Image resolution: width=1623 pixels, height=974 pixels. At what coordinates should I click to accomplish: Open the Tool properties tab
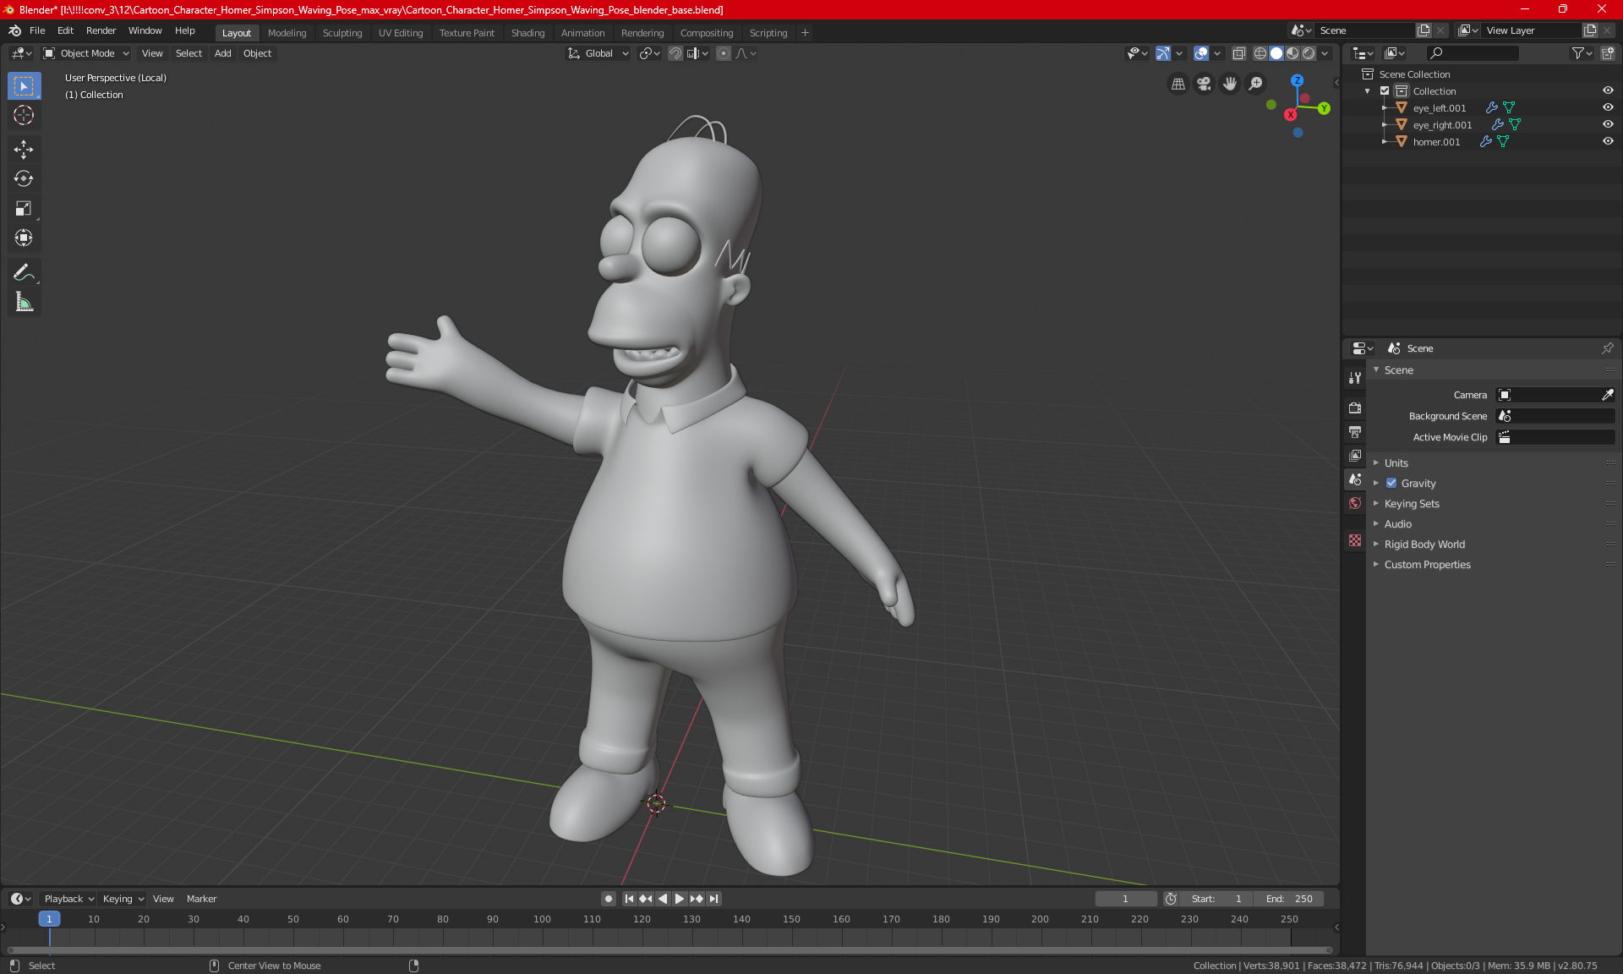(1355, 378)
